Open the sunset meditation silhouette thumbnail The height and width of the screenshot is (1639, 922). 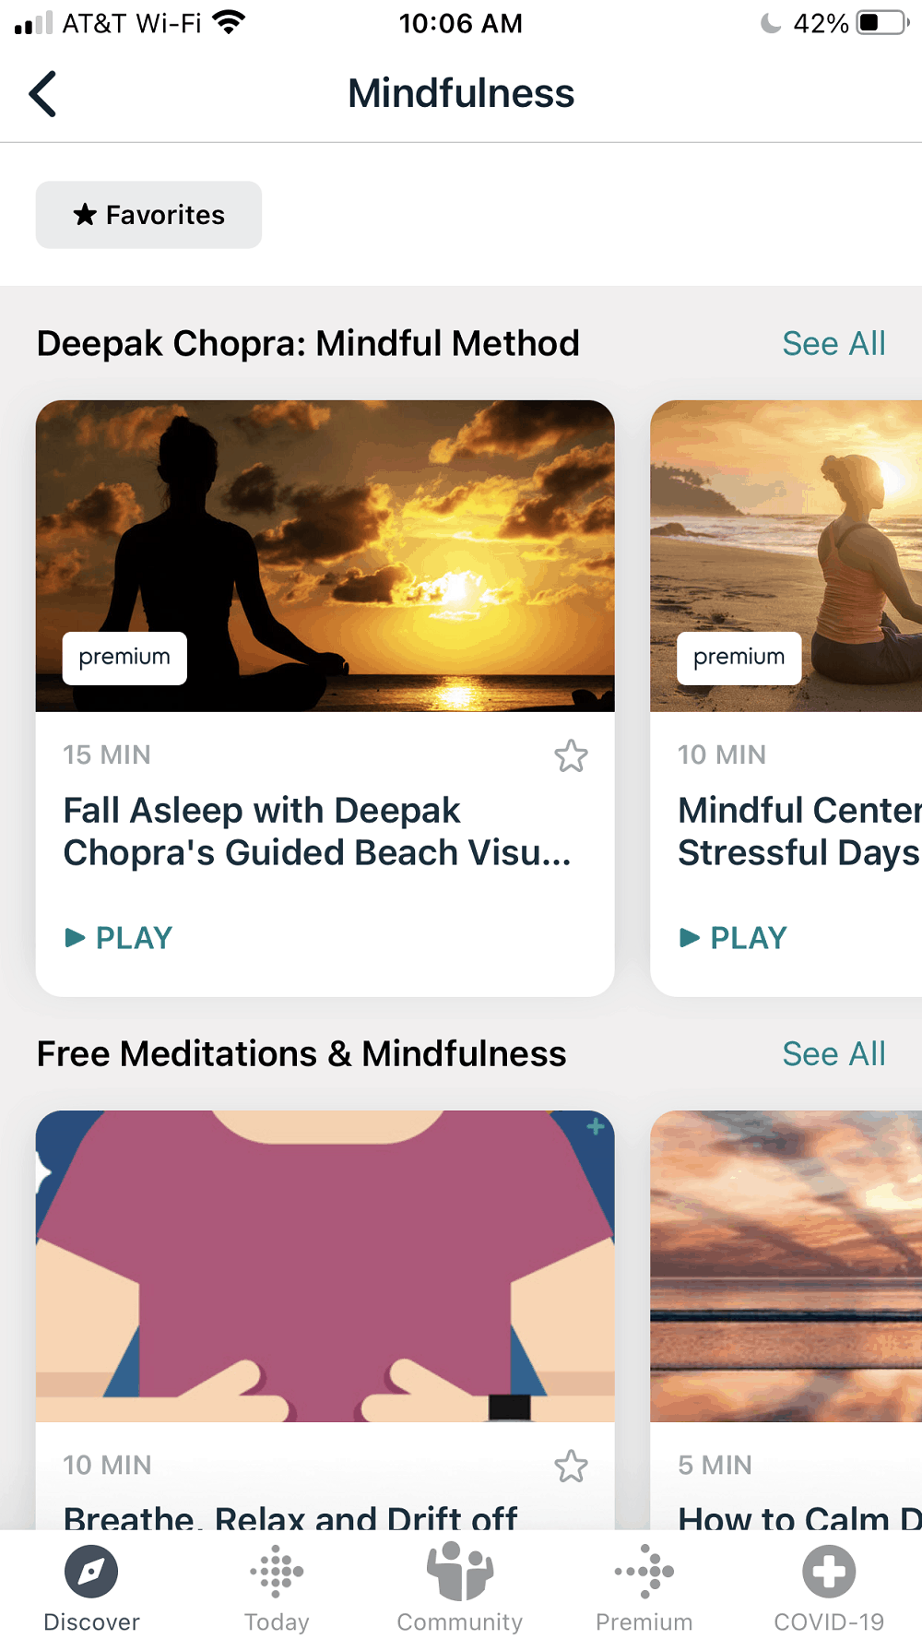325,555
